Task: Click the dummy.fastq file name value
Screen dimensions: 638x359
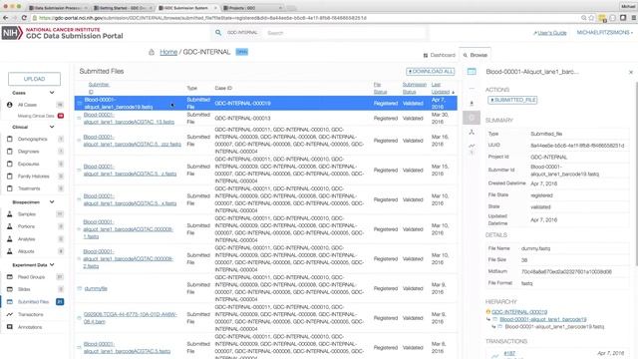Action: point(535,248)
